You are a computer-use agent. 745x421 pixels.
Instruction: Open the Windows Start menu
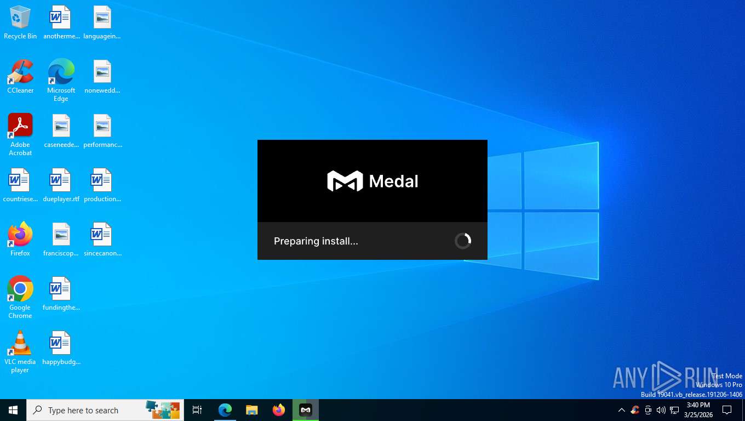click(x=13, y=410)
